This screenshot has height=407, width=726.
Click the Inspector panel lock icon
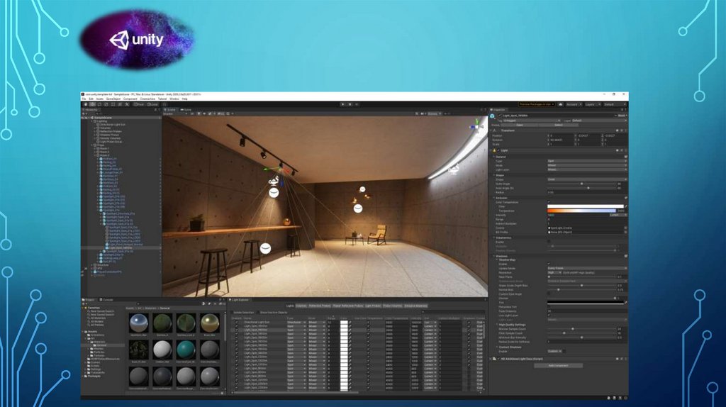(x=622, y=110)
